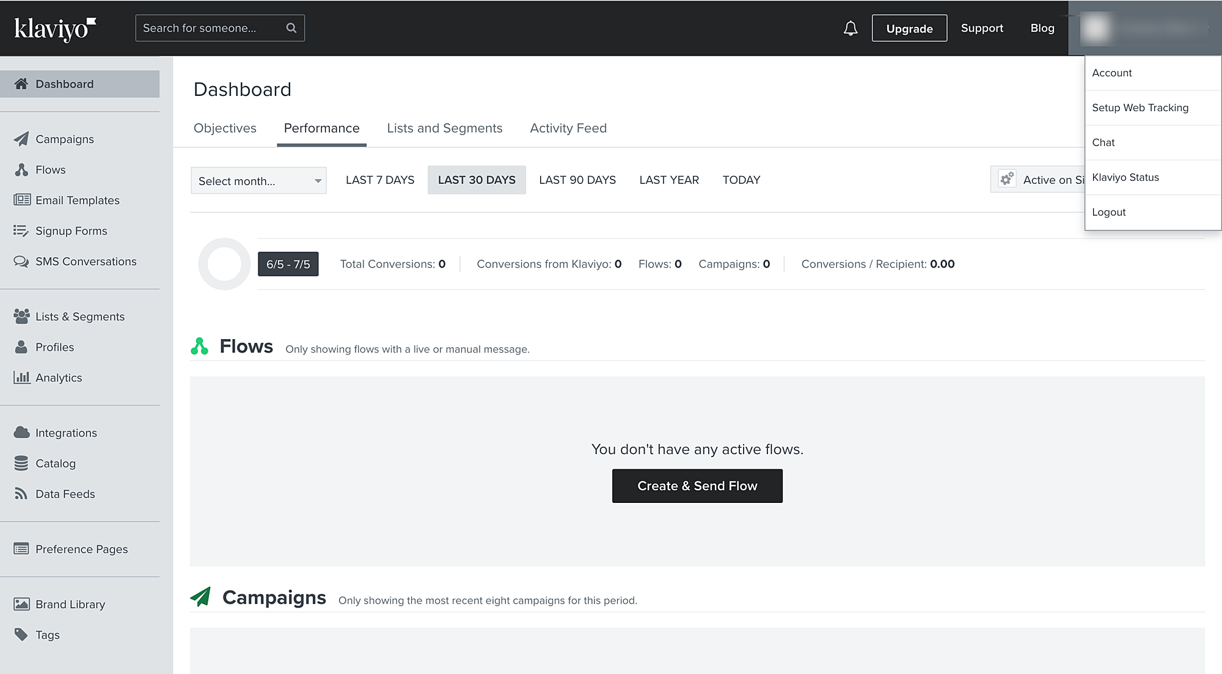Click the 6/5 - 7/5 date badge
Viewport: 1222px width, 674px height.
coord(288,264)
